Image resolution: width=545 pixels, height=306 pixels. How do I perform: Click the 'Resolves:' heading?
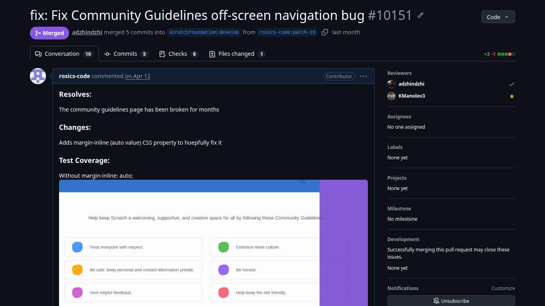[75, 94]
